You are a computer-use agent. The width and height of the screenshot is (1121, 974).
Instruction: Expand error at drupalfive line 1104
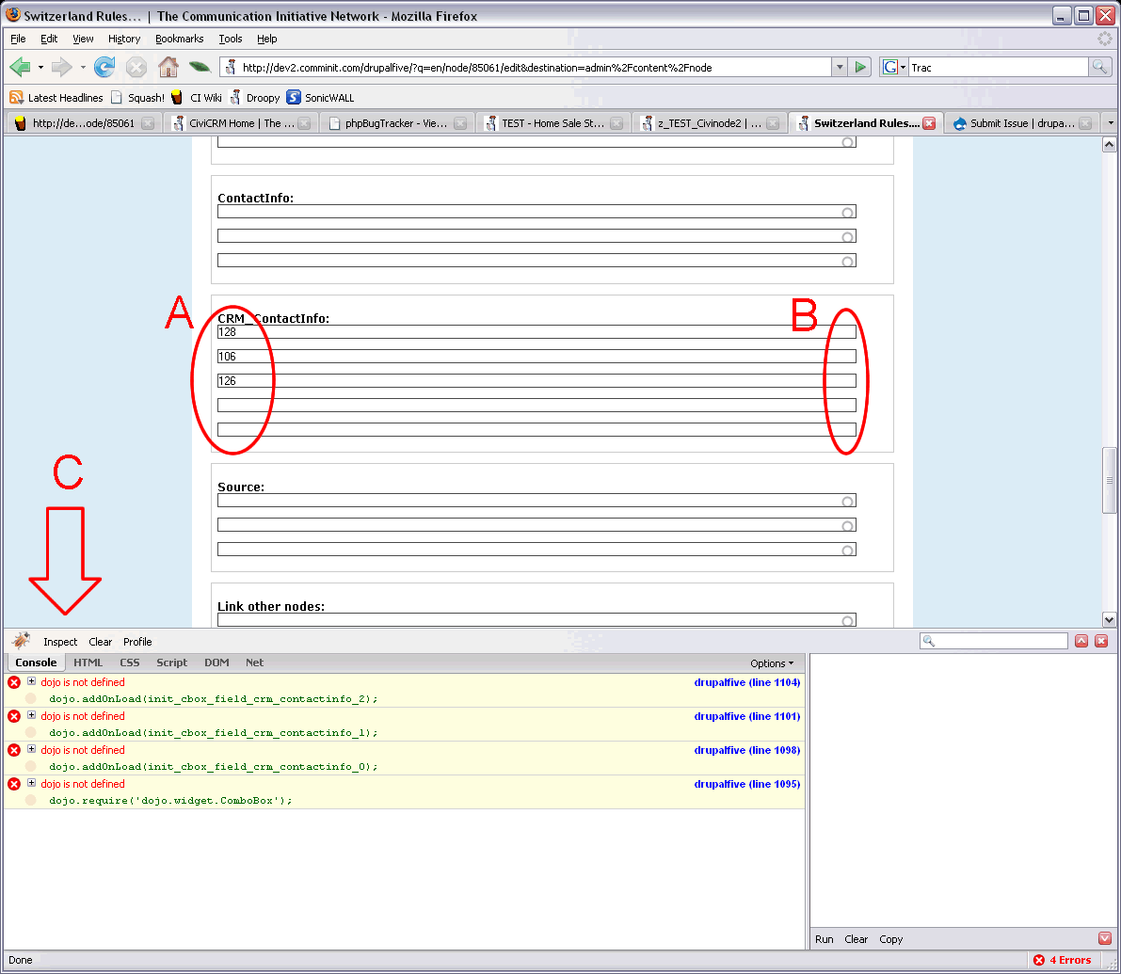31,681
